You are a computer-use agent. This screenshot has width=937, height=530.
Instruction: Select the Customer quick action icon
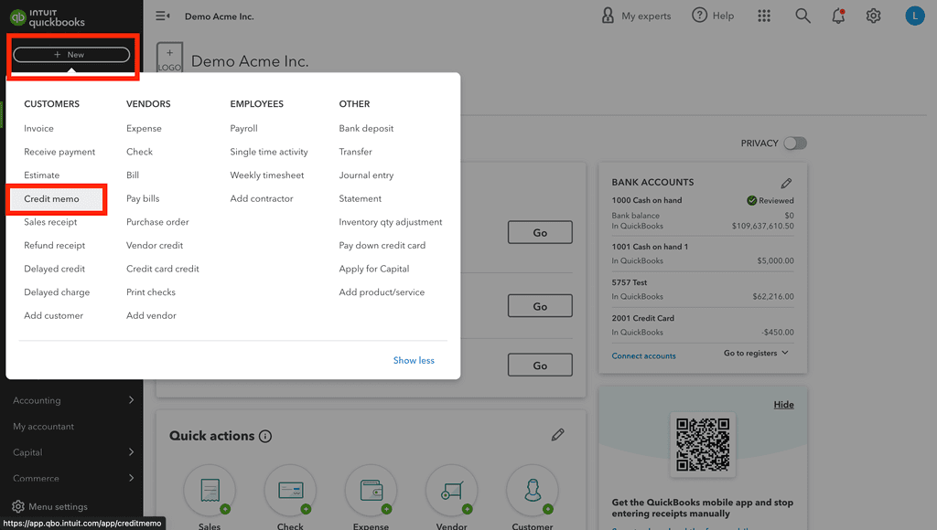tap(532, 489)
